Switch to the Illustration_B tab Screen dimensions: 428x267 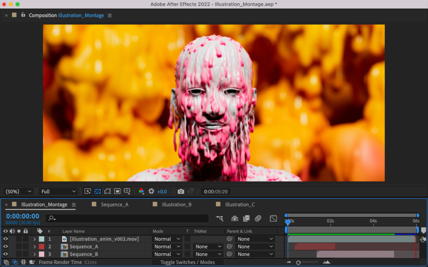[176, 204]
